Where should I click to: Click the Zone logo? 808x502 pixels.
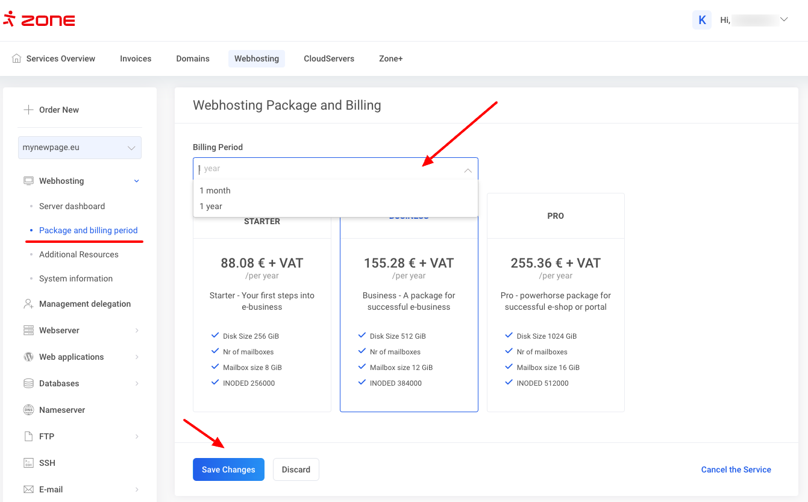pos(39,20)
